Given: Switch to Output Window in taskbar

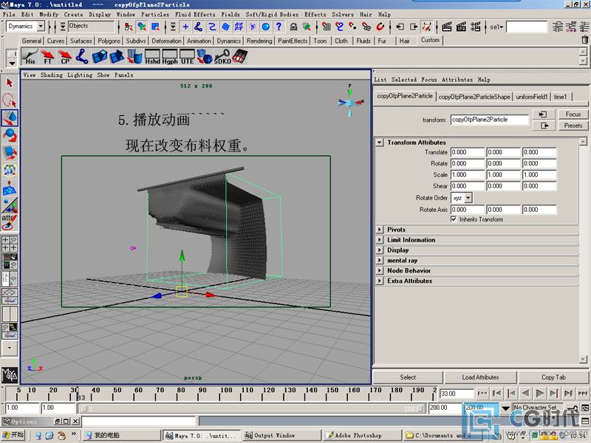Looking at the screenshot, I should (x=281, y=435).
